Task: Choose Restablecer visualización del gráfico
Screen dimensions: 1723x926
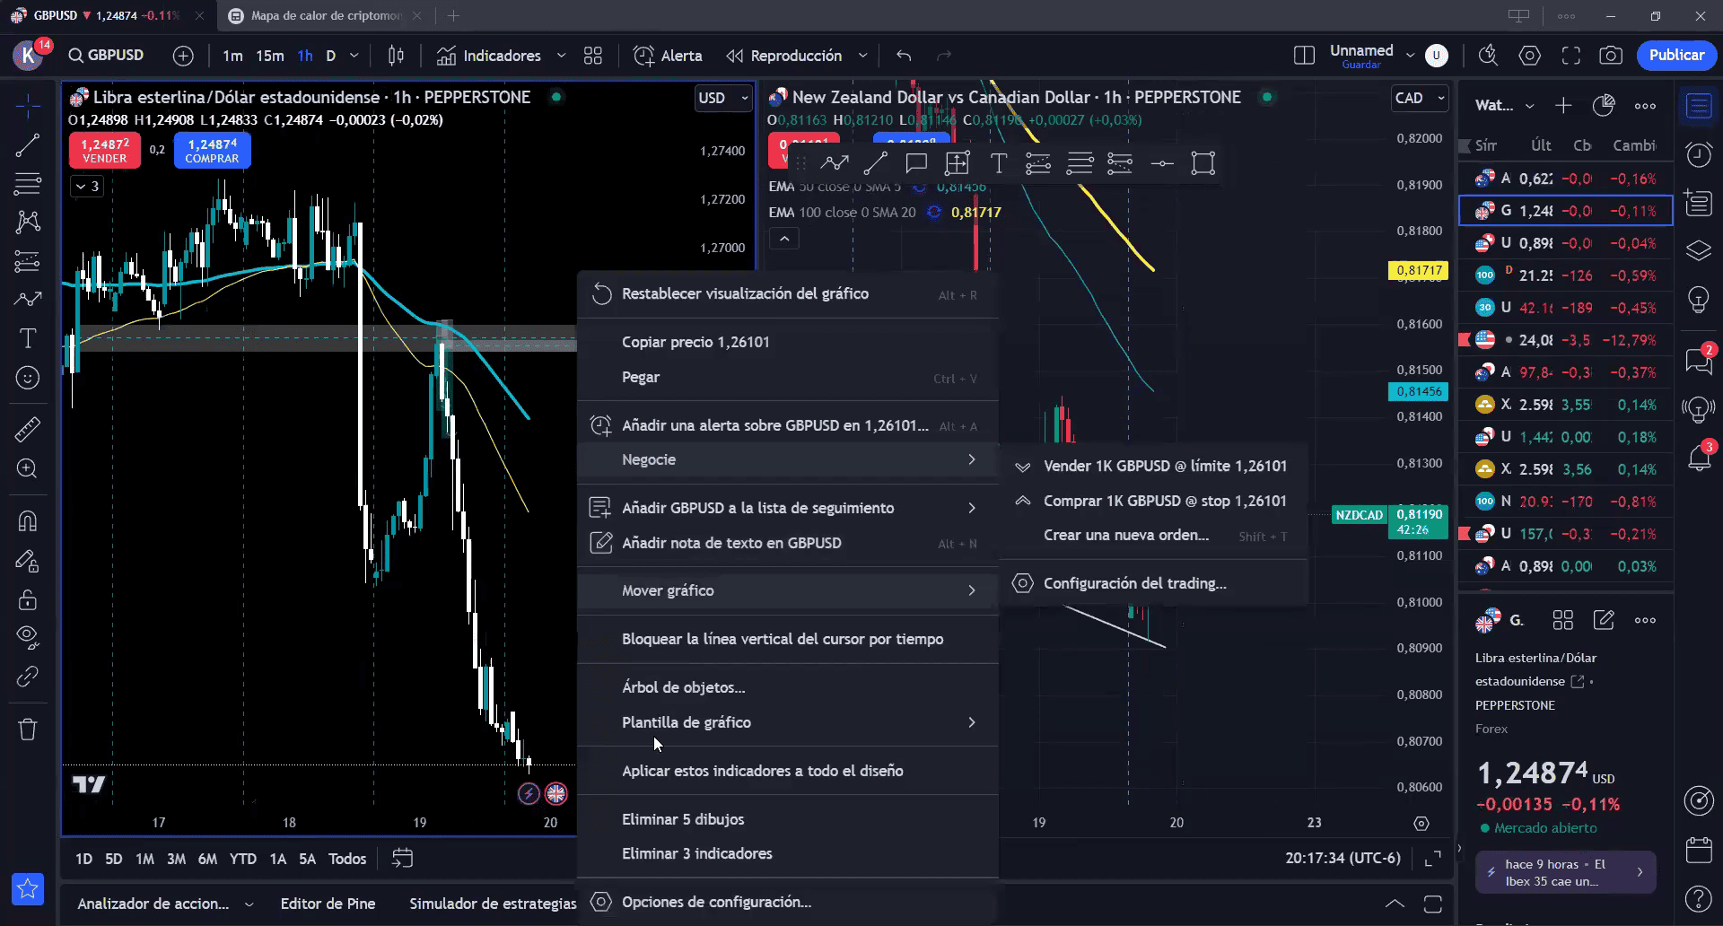Action: click(x=788, y=294)
